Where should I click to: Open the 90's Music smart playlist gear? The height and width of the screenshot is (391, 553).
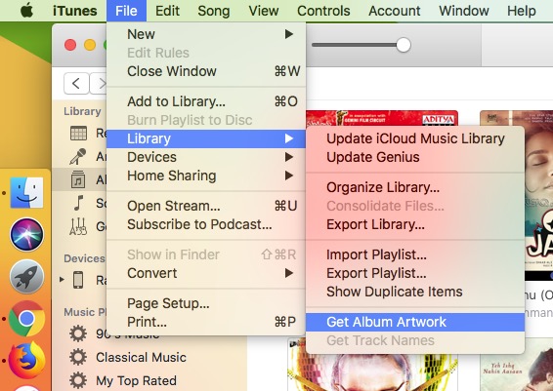[x=78, y=333]
